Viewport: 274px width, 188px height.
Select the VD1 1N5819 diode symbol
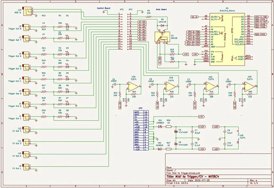point(160,127)
